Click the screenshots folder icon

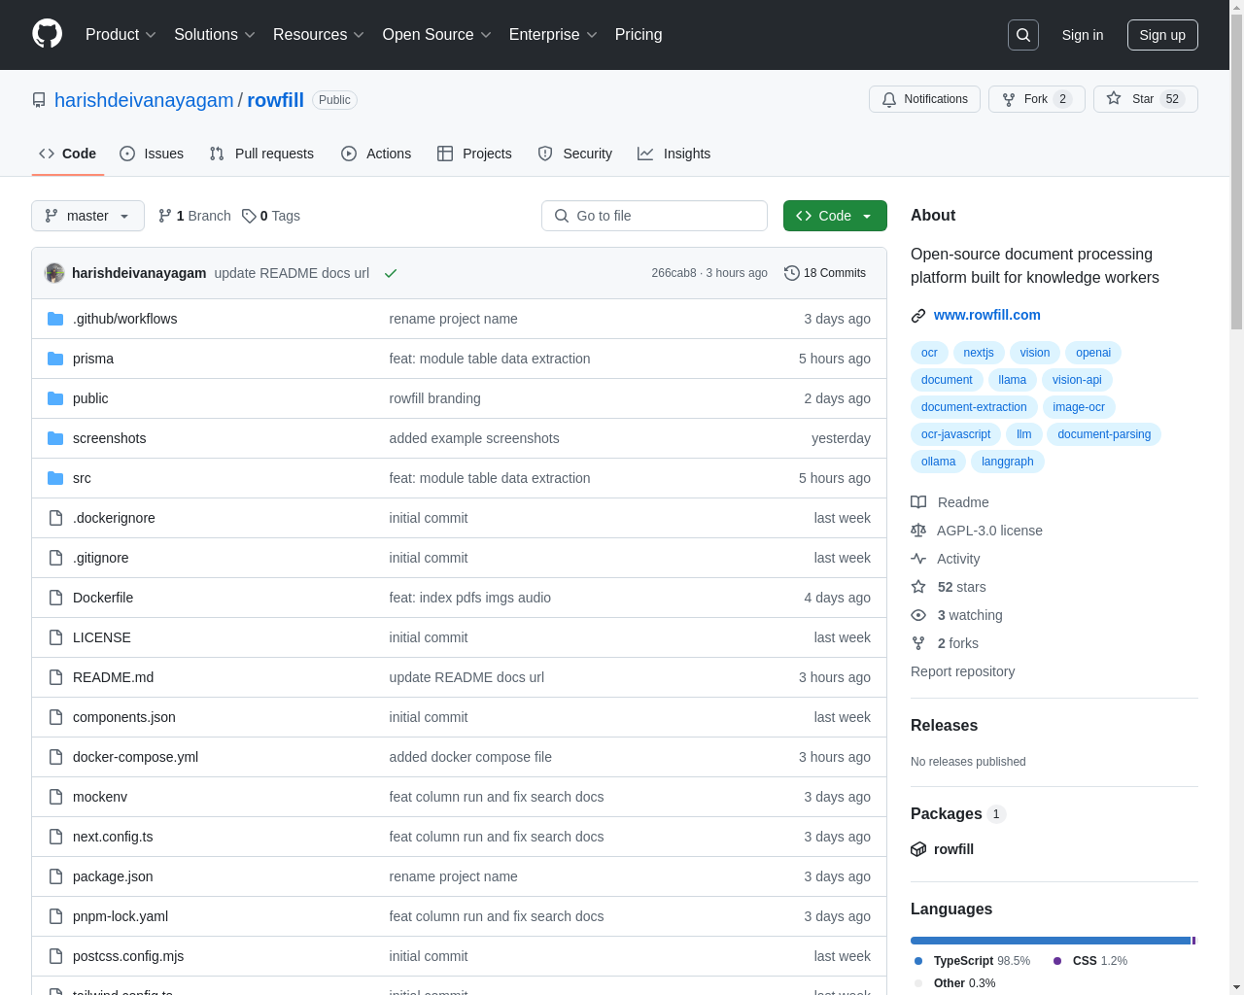pyautogui.click(x=55, y=438)
